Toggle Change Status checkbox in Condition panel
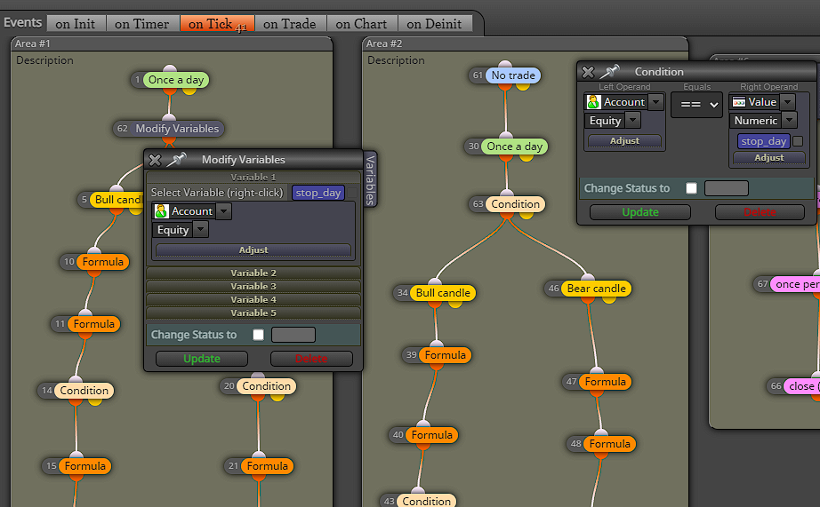The image size is (820, 507). coord(691,188)
